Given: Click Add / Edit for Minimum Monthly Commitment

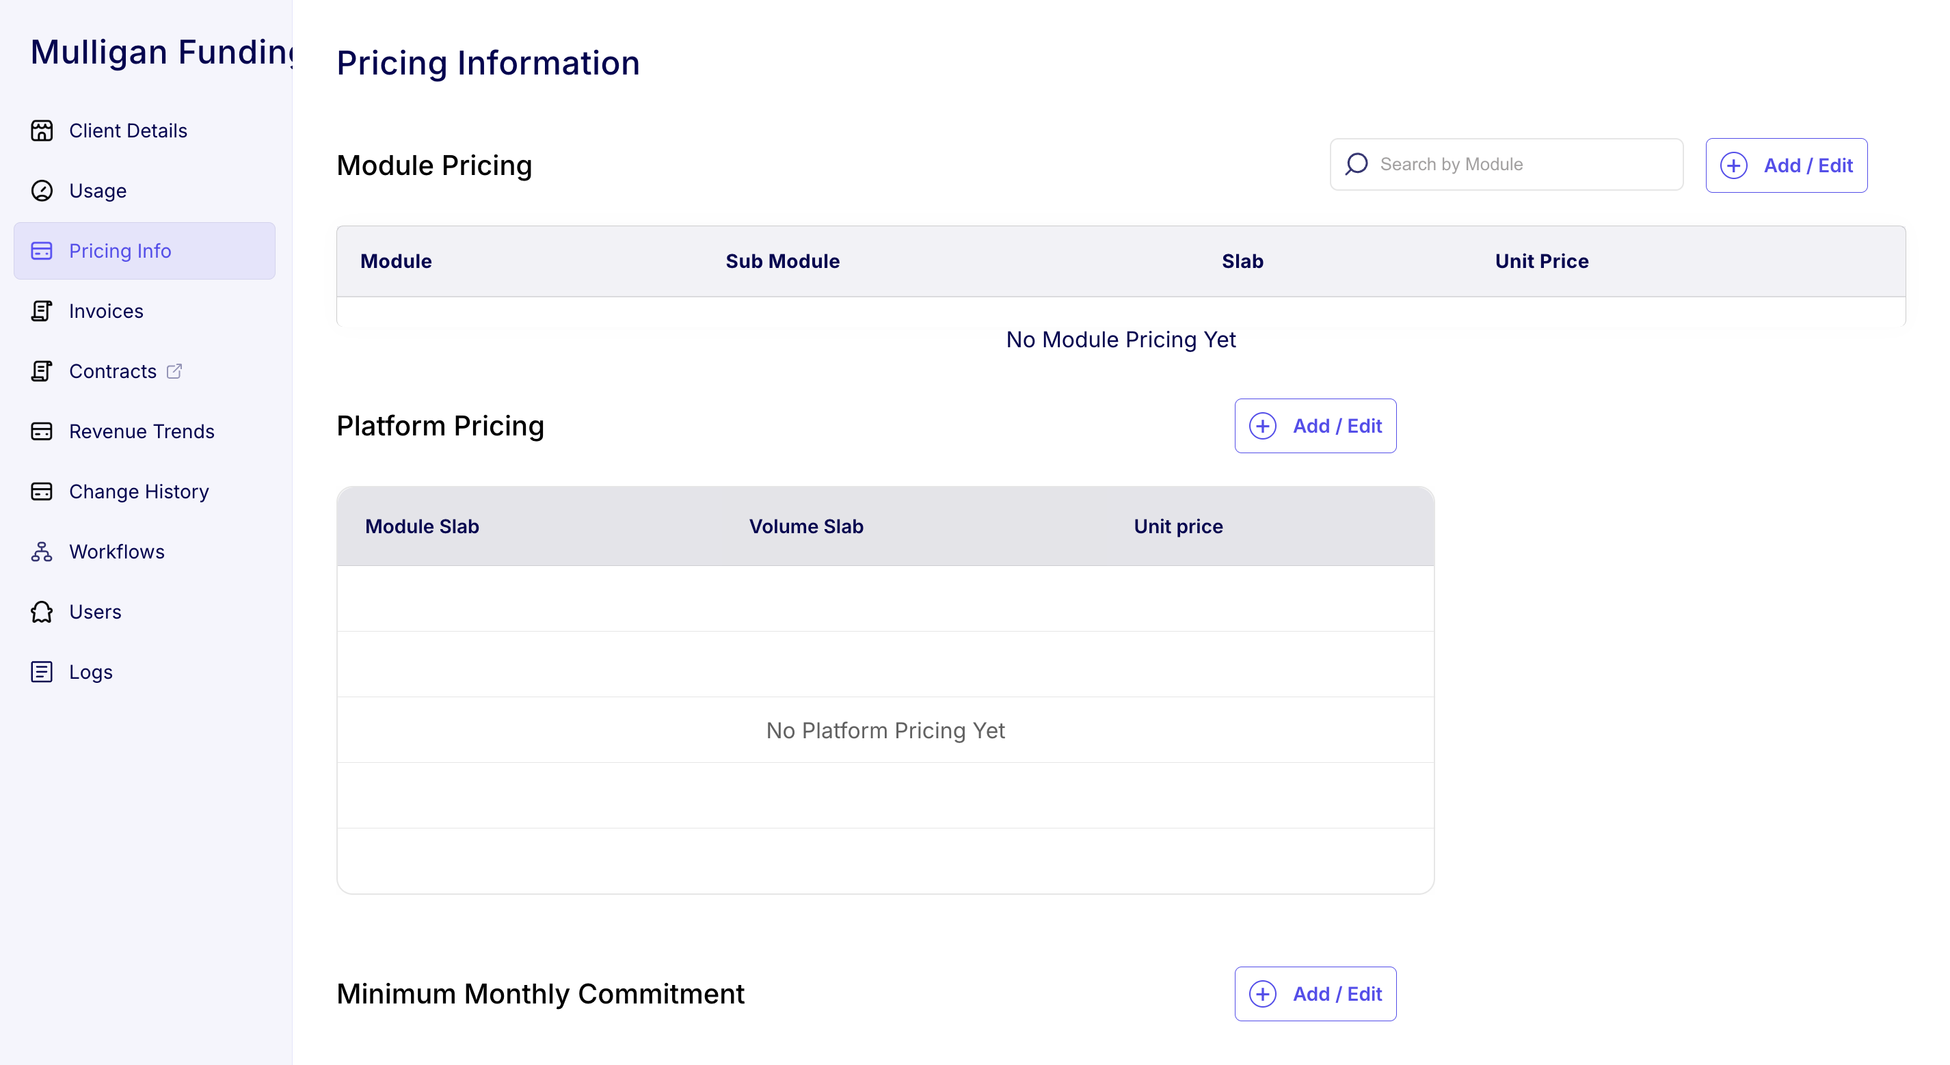Looking at the screenshot, I should pos(1315,994).
